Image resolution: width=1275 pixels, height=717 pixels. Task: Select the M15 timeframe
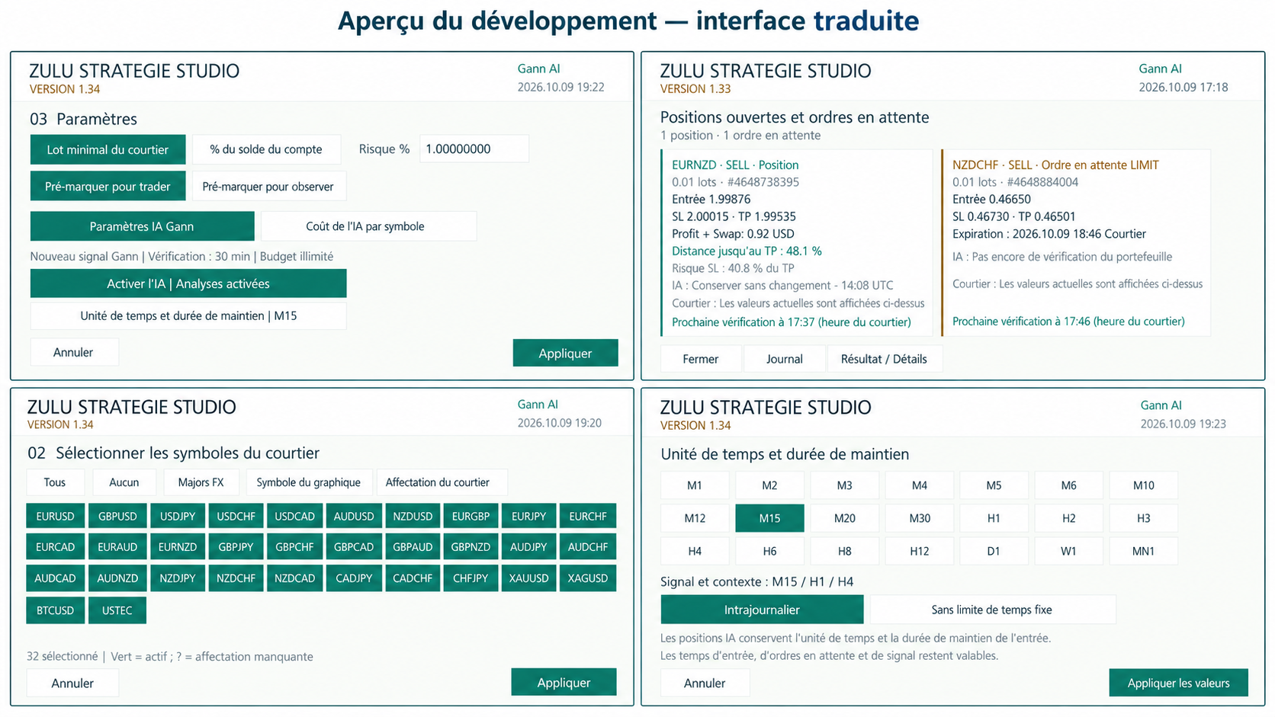pyautogui.click(x=769, y=518)
